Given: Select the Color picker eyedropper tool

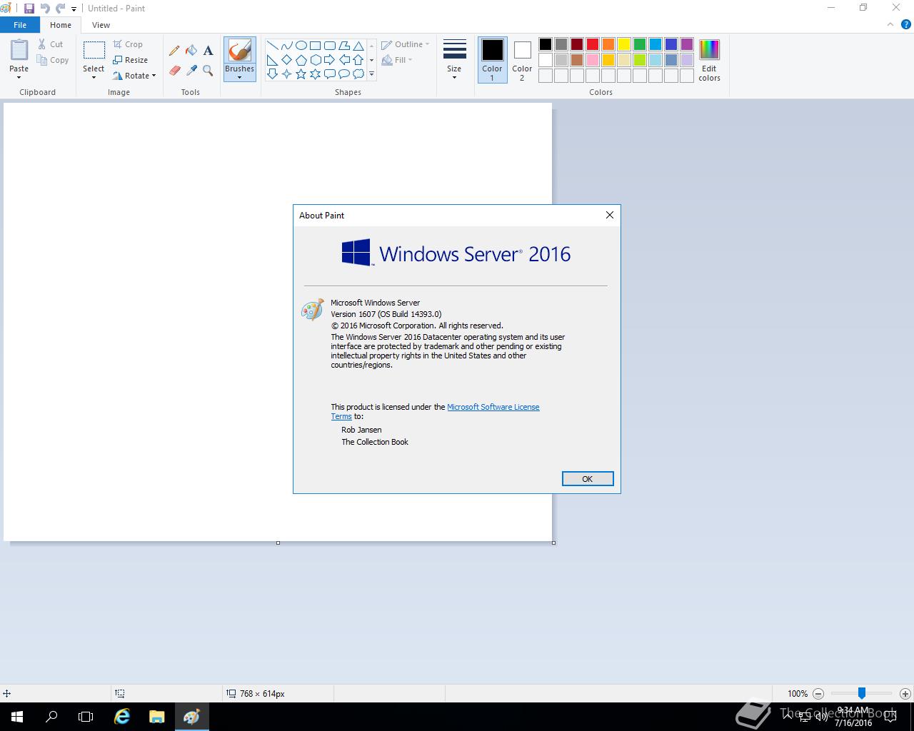Looking at the screenshot, I should tap(191, 70).
